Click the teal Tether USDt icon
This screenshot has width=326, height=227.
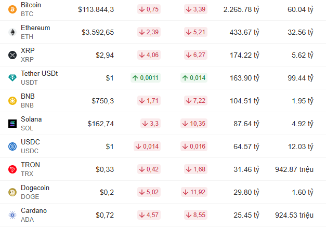click(12, 78)
